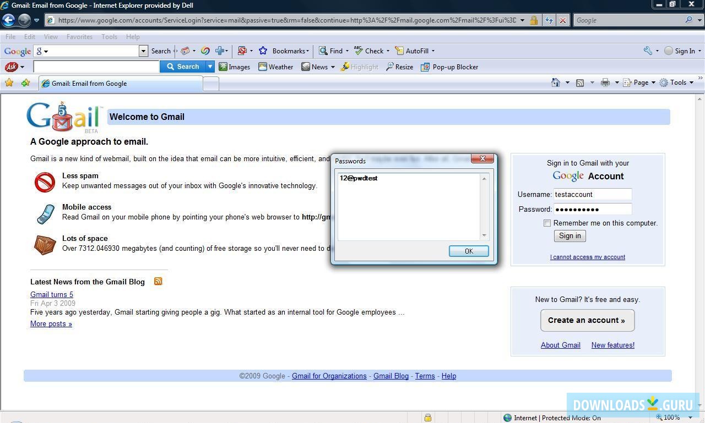The height and width of the screenshot is (423, 705).
Task: Click the Ask toolbar search text box
Action: [96, 67]
